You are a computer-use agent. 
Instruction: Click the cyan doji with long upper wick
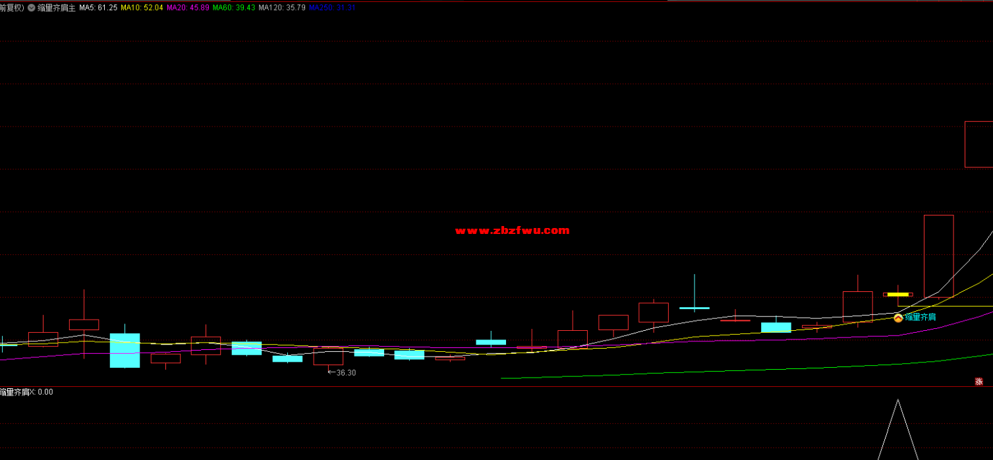(695, 307)
